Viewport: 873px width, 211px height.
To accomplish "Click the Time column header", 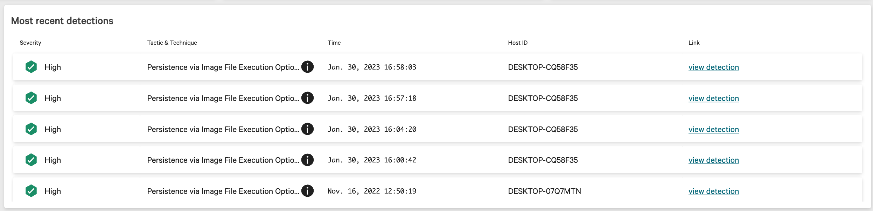I will [334, 43].
